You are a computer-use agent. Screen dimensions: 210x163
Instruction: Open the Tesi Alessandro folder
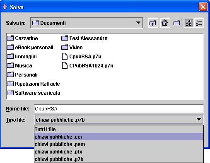coord(84,38)
